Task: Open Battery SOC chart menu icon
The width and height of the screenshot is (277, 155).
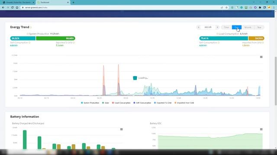Action: [x=261, y=129]
